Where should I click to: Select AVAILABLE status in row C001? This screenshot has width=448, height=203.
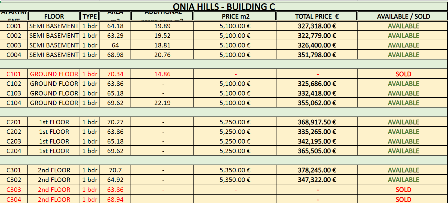pyautogui.click(x=403, y=26)
